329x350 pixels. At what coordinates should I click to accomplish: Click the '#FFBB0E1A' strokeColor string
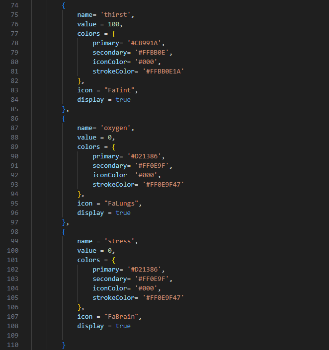pos(163,71)
